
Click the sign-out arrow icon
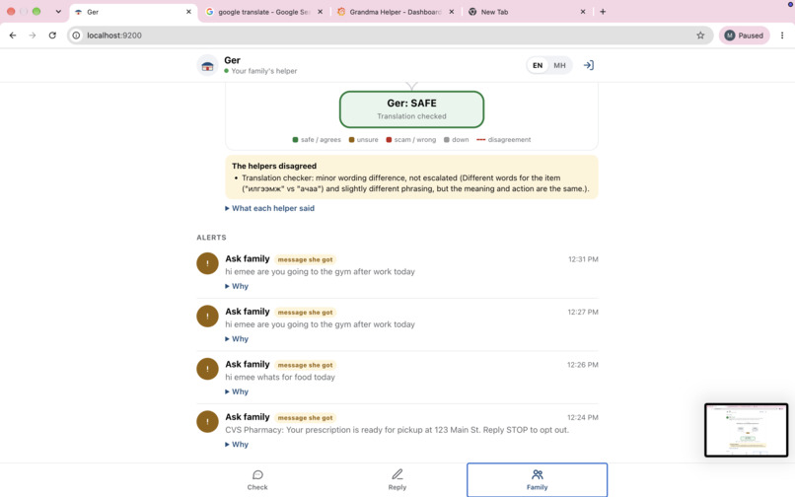pyautogui.click(x=588, y=65)
